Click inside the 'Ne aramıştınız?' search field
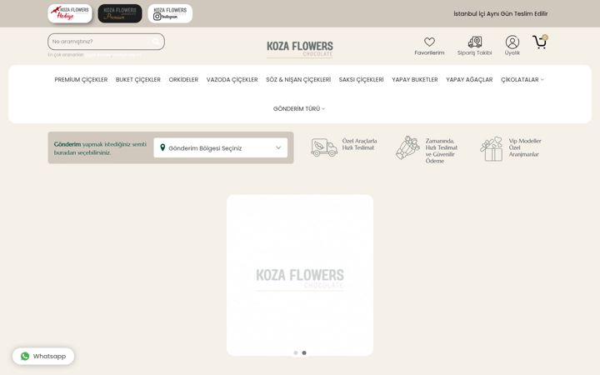Screen dimensions: 600x375 pos(106,42)
